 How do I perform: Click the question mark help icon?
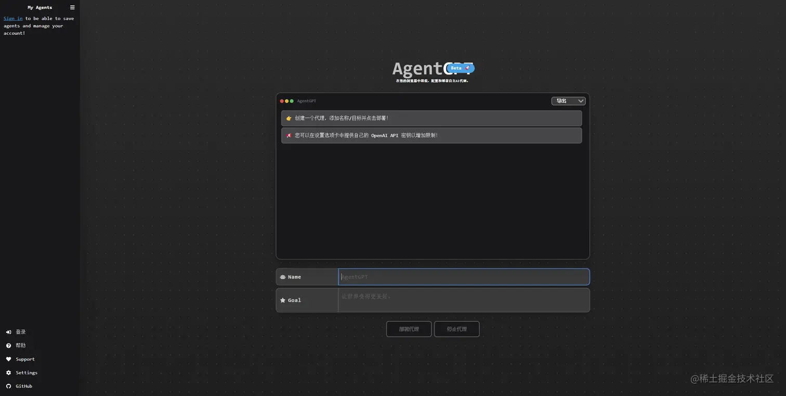click(x=8, y=346)
